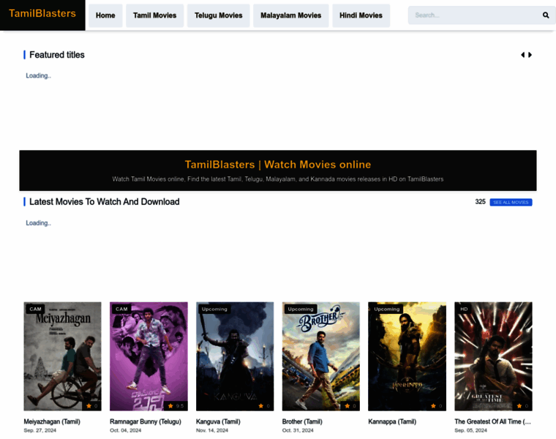Screen dimensions: 556x439
Task: Click the CAM badge on Meiyazhagan poster
Action: (35, 309)
